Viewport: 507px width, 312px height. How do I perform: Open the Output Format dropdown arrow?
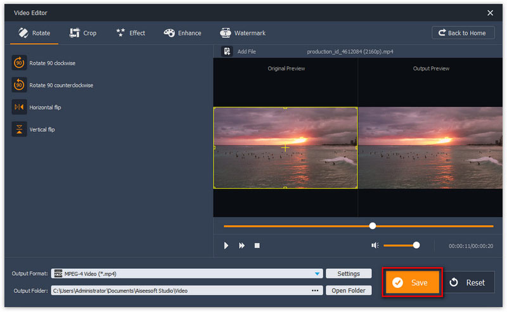coord(318,274)
